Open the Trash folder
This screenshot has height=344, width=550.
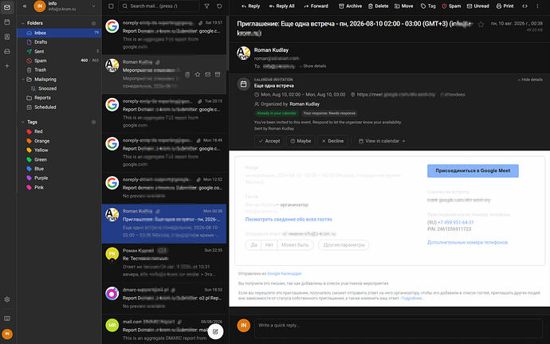pos(59,70)
